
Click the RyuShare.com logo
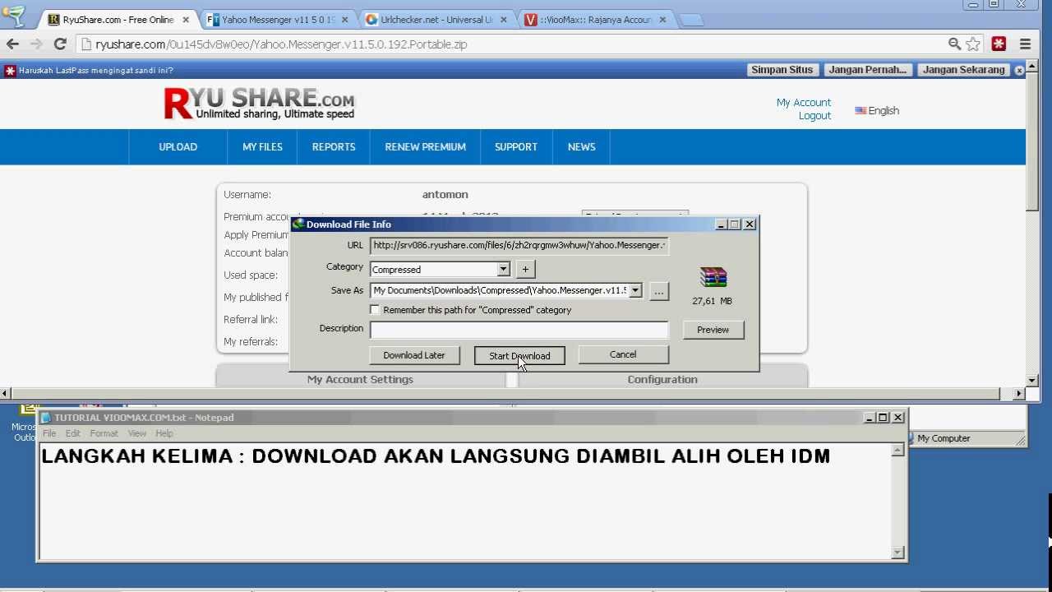[260, 104]
